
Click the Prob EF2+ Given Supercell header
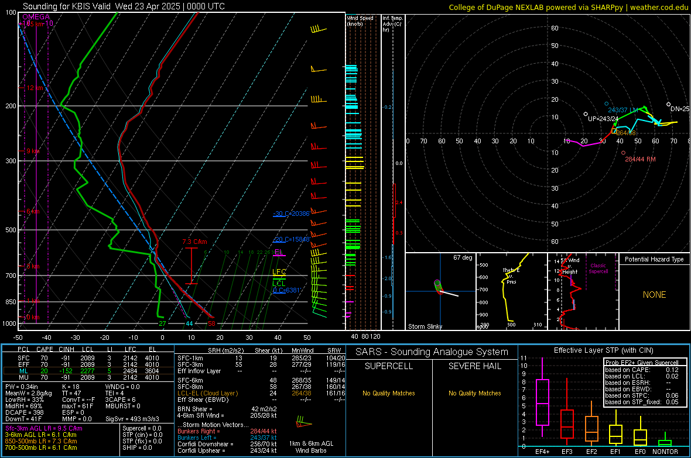pos(642,363)
